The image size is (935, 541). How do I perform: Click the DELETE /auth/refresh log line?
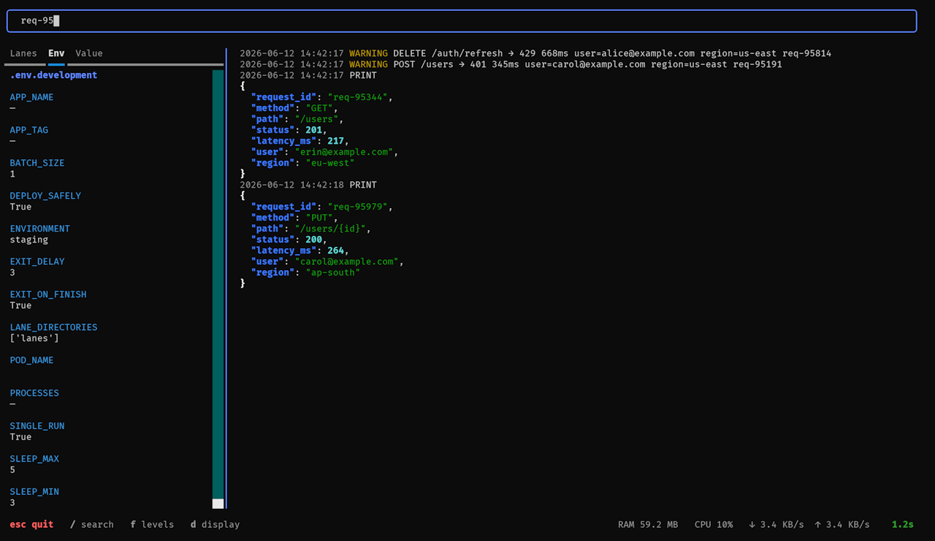(535, 53)
